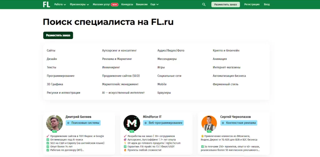This screenshot has width=320, height=157.
Task: Select Тексты category
Action: tap(52, 67)
